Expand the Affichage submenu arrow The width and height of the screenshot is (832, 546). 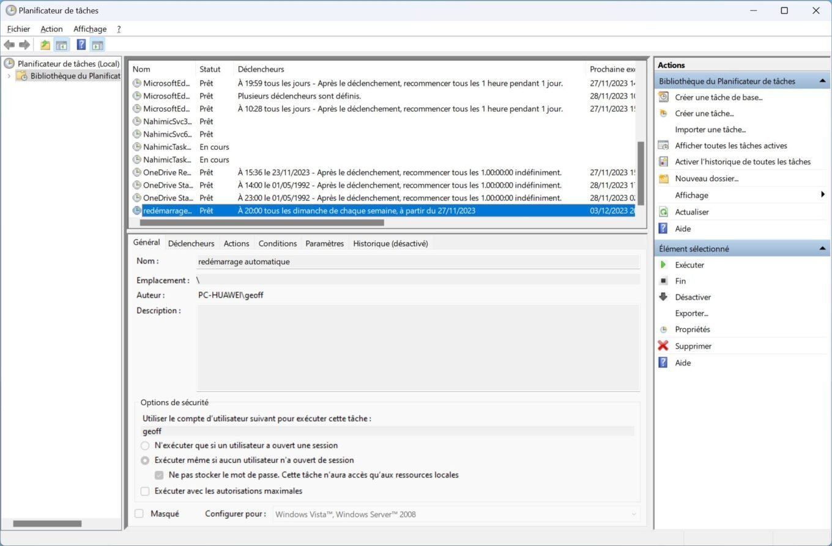click(x=823, y=195)
